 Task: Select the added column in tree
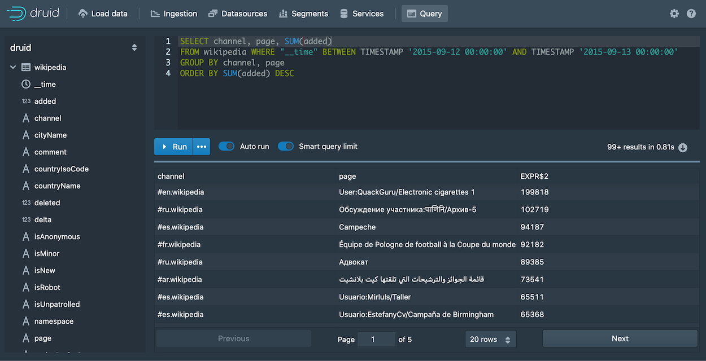coord(45,101)
